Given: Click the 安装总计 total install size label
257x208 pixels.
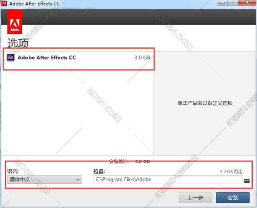Looking at the screenshot, I should click(x=119, y=162).
